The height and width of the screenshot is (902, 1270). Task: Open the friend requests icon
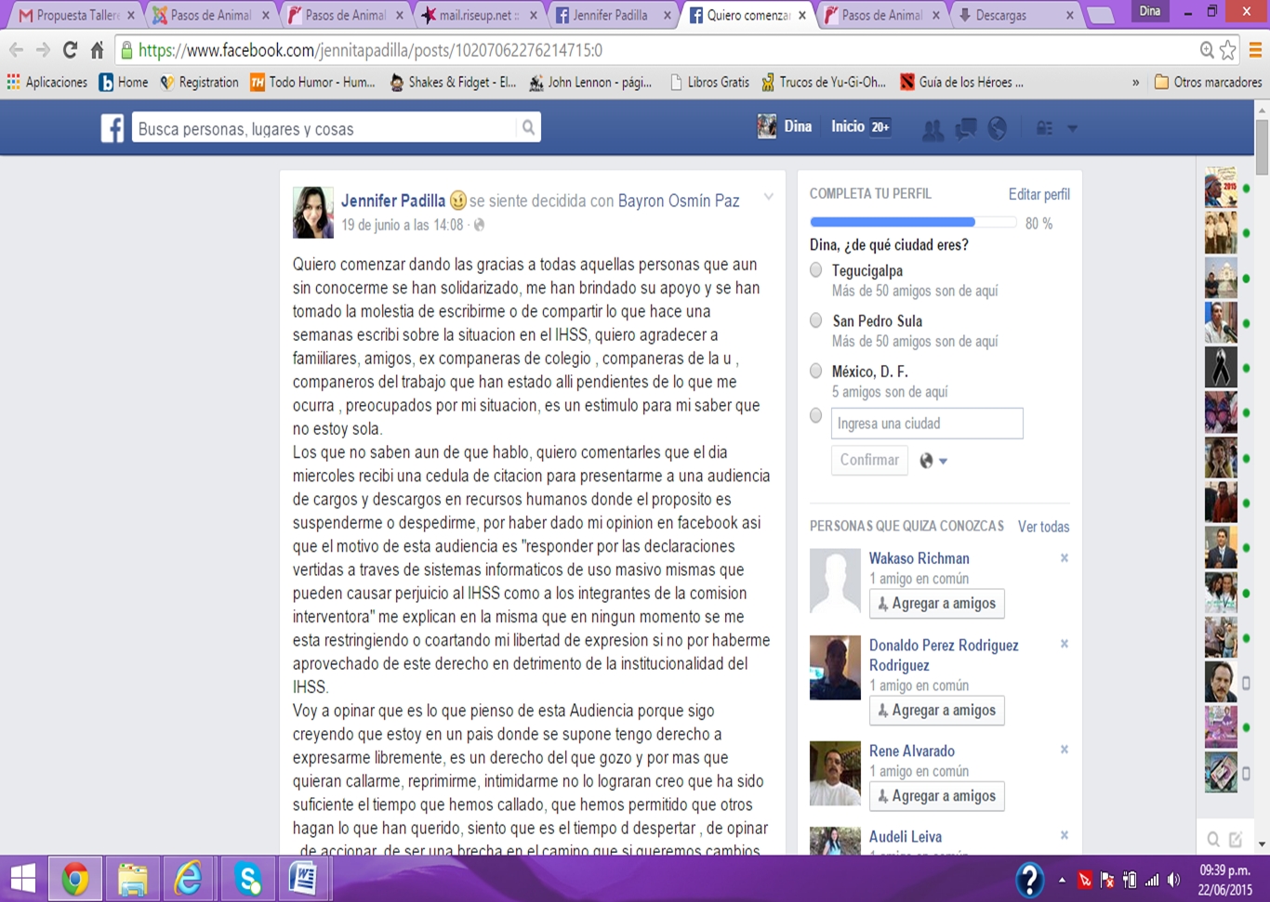(933, 128)
